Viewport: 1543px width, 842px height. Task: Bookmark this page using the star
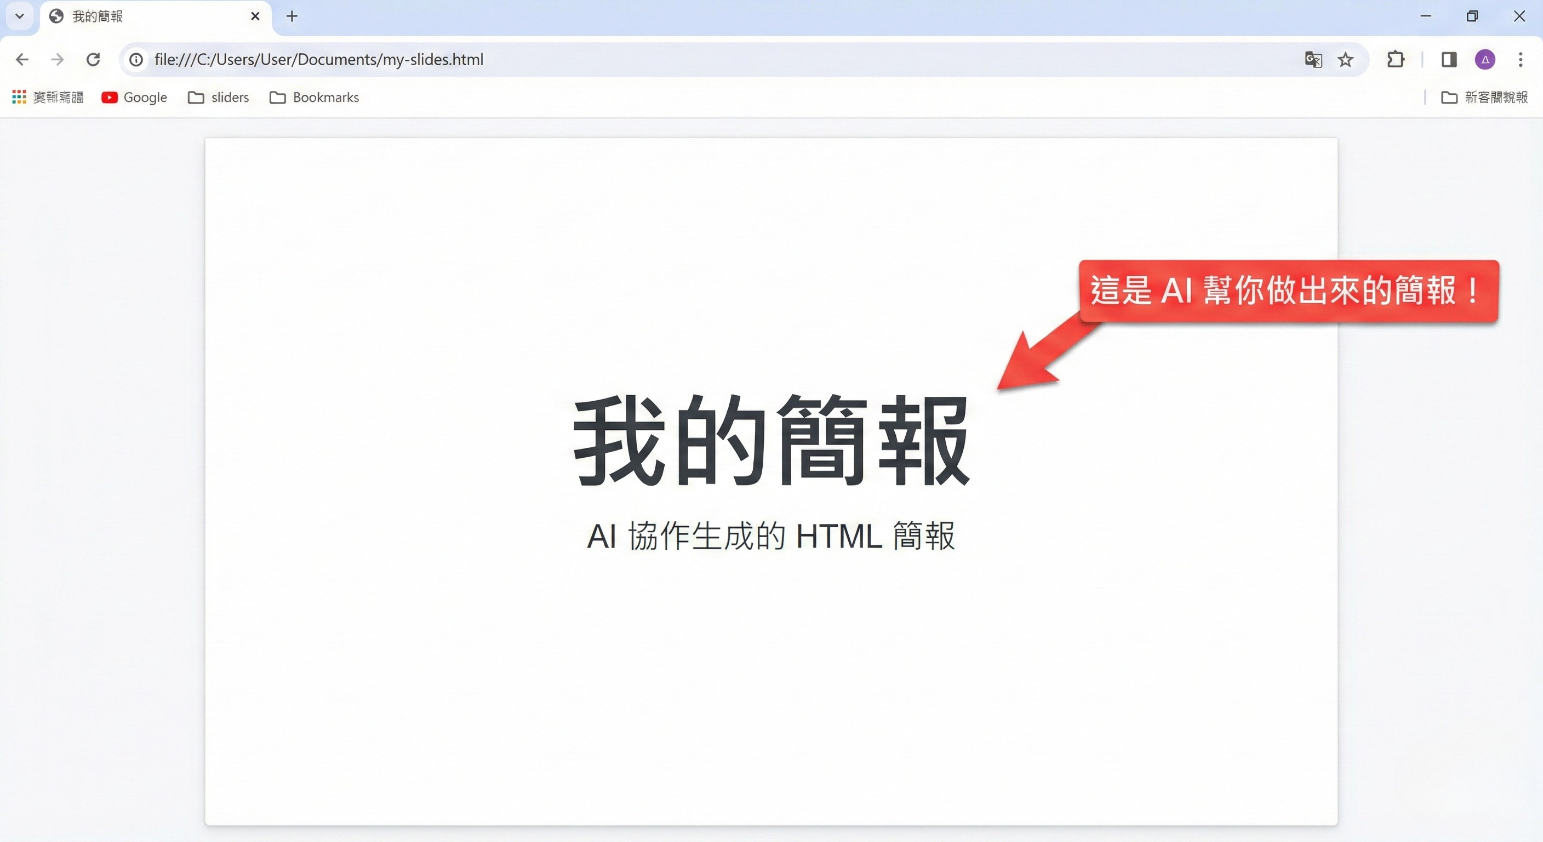1345,59
